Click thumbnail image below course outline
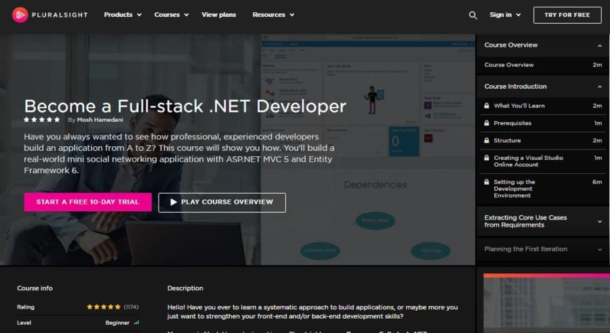The height and width of the screenshot is (333, 610). 546,303
